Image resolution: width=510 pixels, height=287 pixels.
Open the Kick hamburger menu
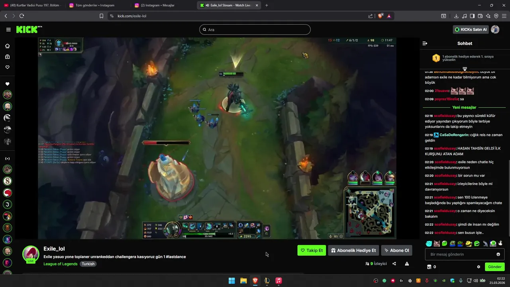[x=8, y=29]
